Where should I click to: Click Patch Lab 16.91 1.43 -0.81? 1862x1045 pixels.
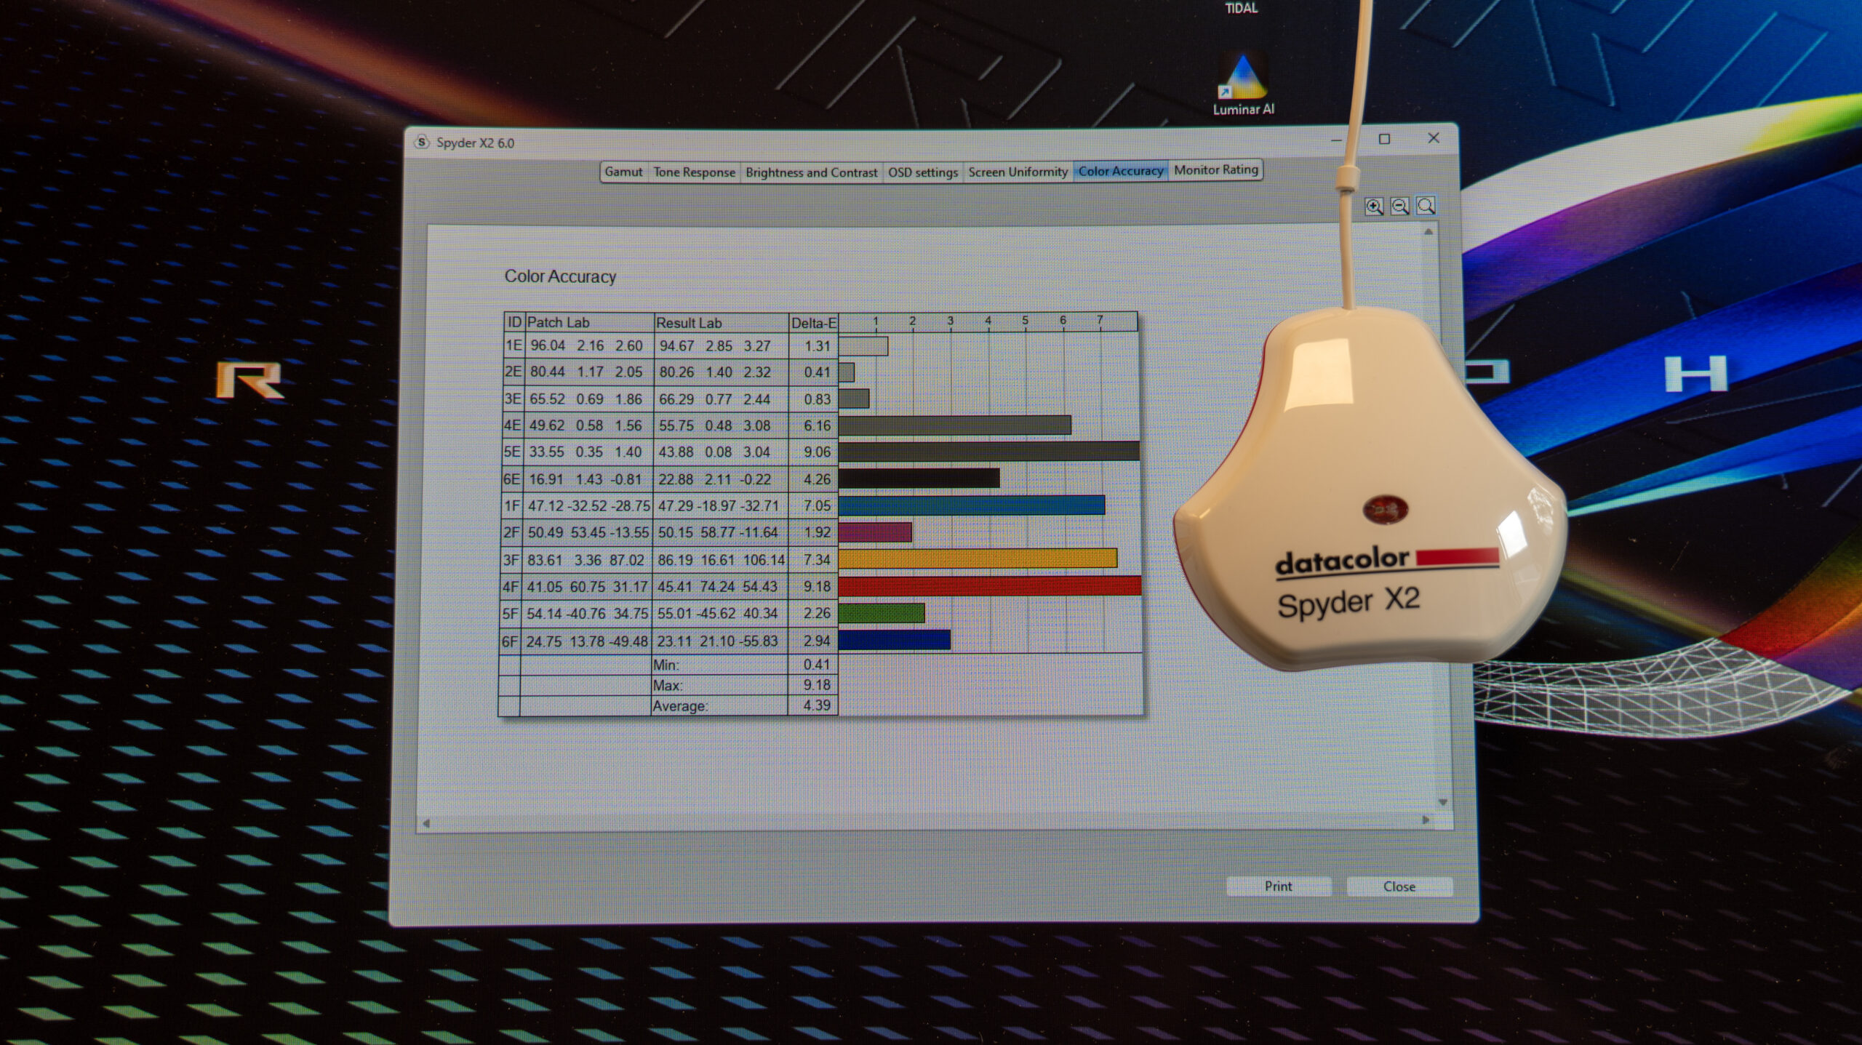coord(586,479)
